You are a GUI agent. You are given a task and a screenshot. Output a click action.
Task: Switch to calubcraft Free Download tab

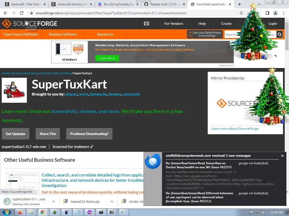[25, 4]
